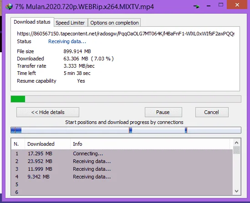Image resolution: width=250 pixels, height=203 pixels.
Task: Click the tapecontent.net download URL text
Action: click(x=126, y=34)
